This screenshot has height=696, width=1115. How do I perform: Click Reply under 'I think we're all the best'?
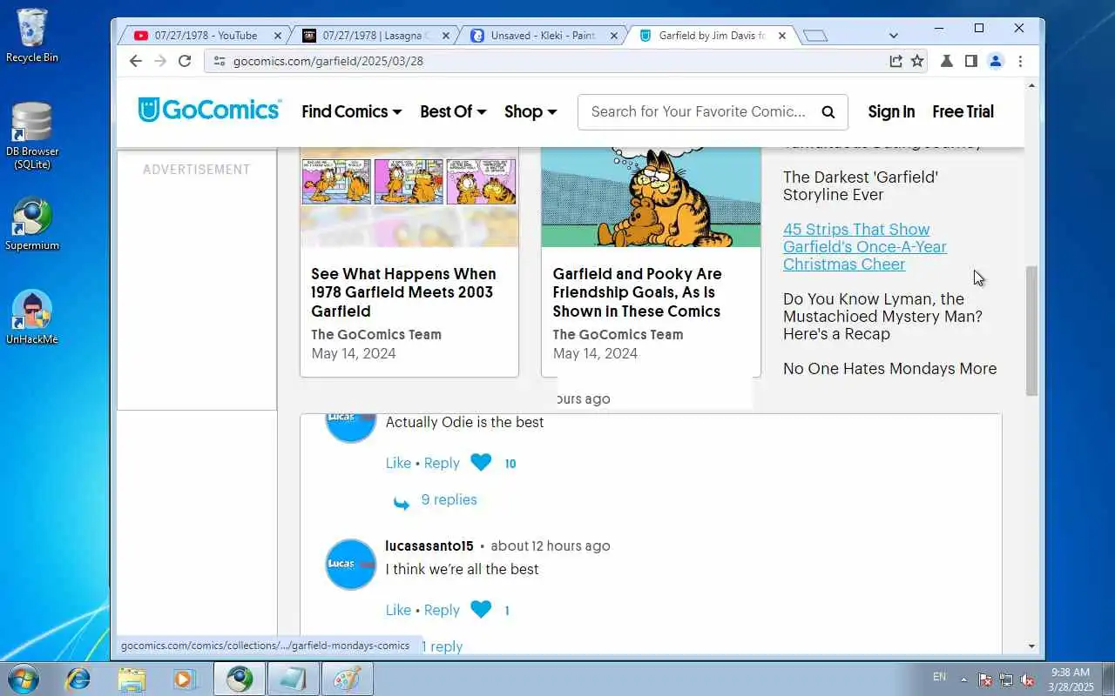click(x=442, y=610)
